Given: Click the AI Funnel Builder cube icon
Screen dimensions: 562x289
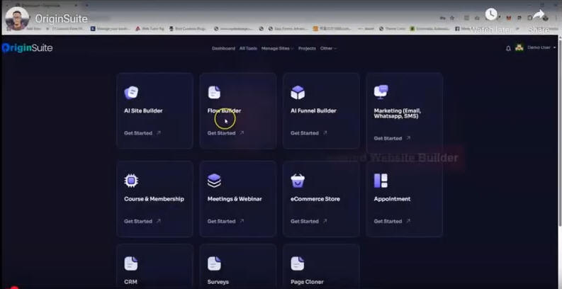Looking at the screenshot, I should click(x=298, y=92).
